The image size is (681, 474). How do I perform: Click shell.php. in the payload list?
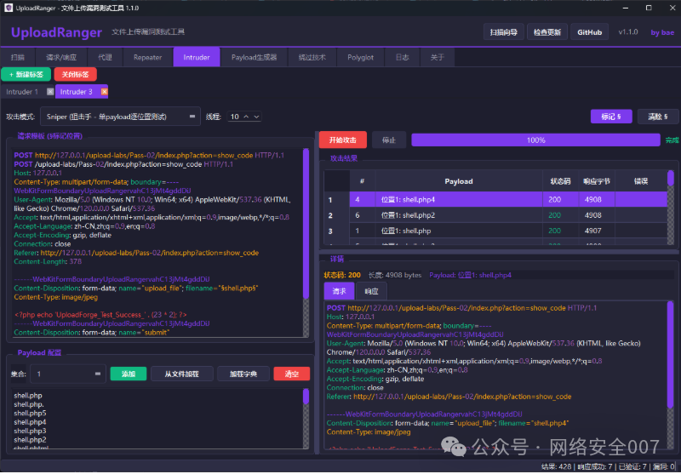[29, 404]
